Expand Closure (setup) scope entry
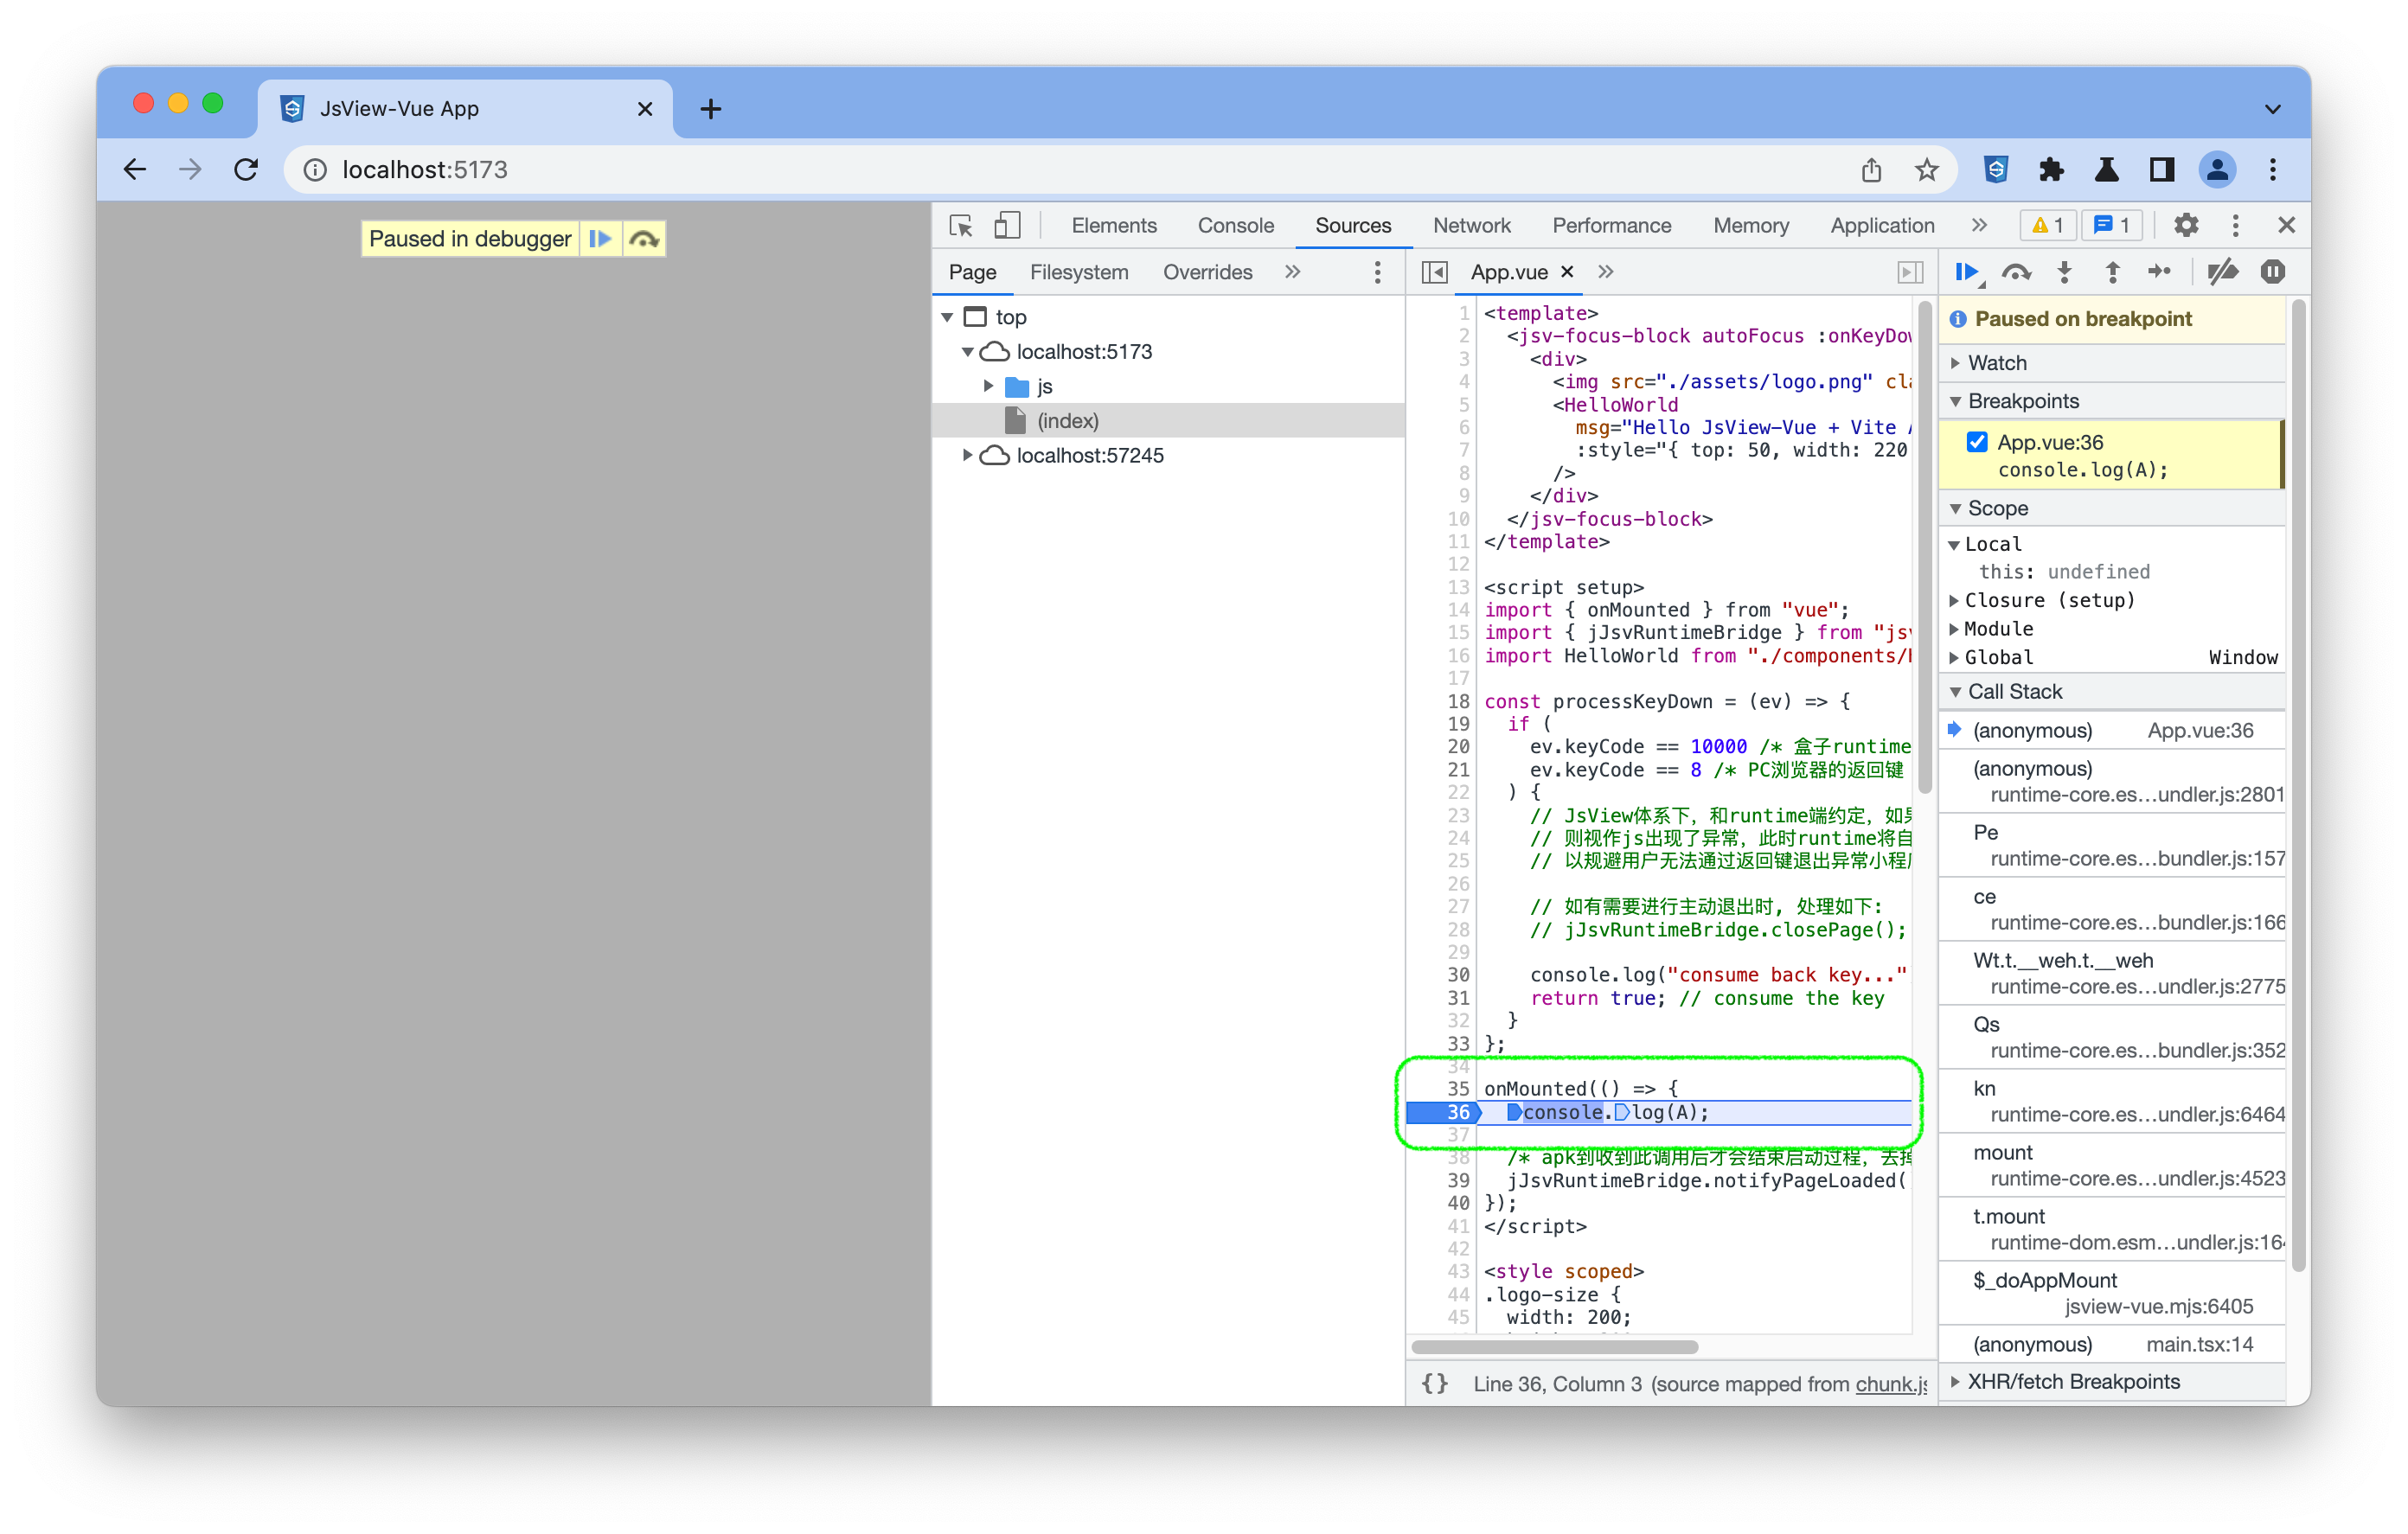 [2048, 600]
